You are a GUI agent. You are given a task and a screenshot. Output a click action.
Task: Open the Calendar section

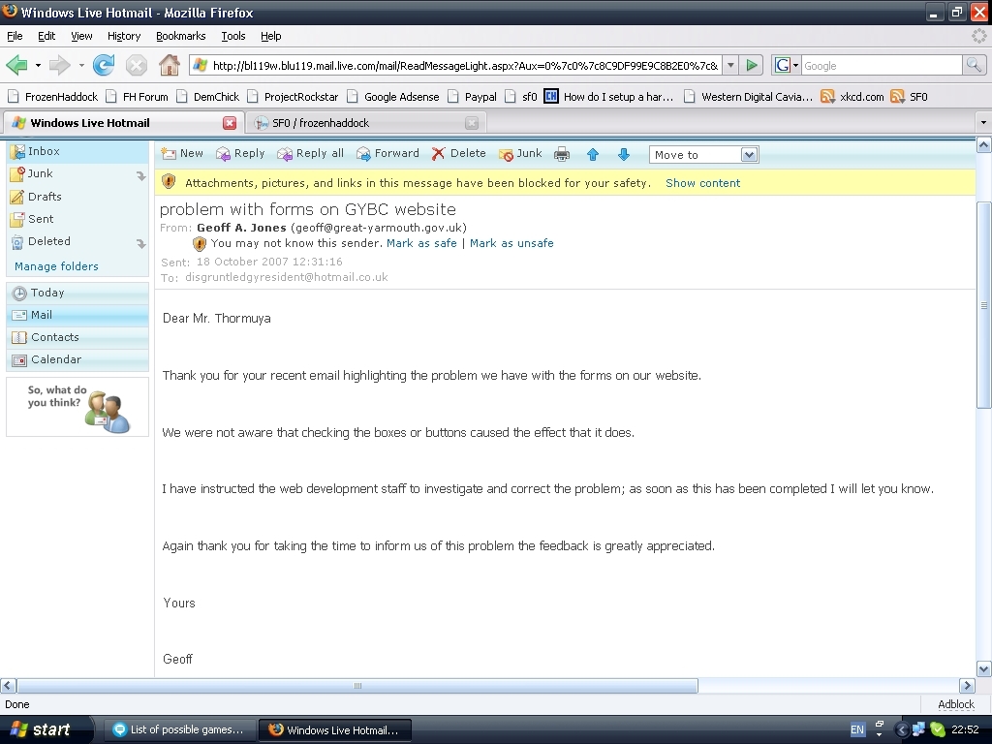[77, 359]
